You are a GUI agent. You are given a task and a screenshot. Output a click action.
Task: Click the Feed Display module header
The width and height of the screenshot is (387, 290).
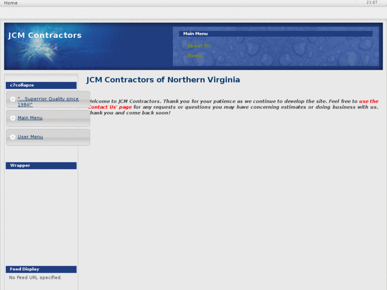(x=41, y=269)
